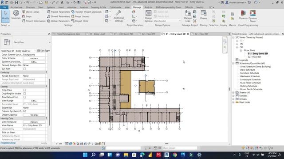Screen dimensions: 284x159
Task: Select the Modify arrow tool
Action: pyautogui.click(x=5, y=16)
